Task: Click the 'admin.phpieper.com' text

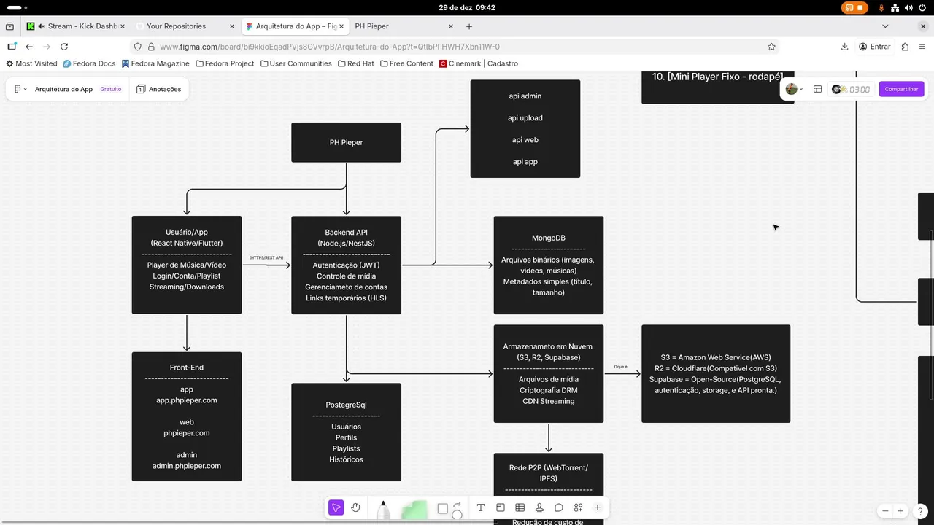Action: point(187,466)
